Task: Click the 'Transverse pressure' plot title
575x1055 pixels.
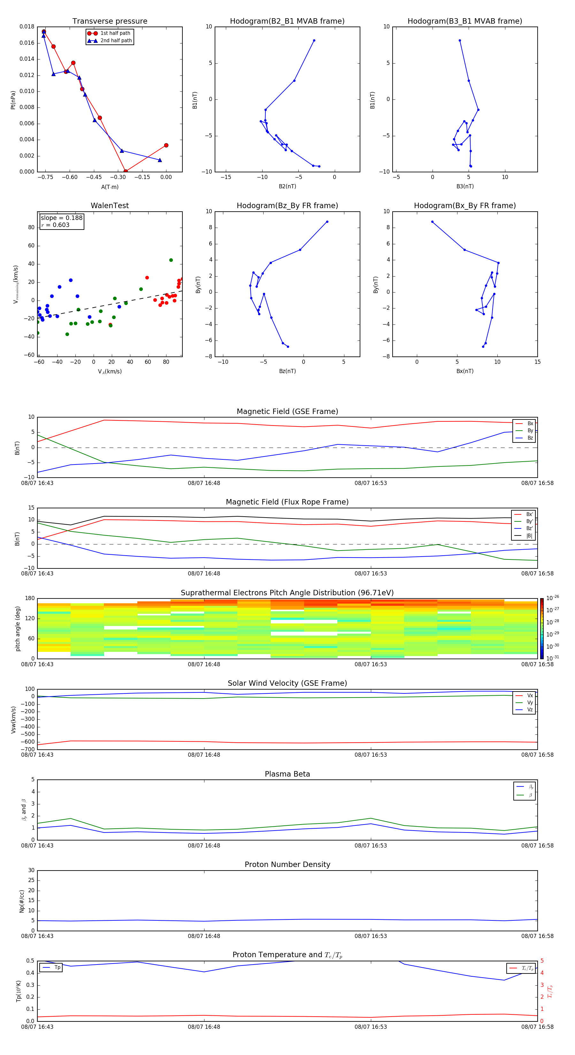Action: tap(110, 21)
